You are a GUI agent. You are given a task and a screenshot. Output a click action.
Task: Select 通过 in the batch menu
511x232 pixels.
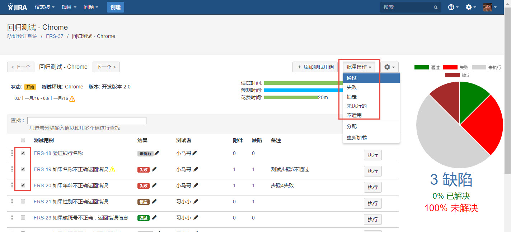pyautogui.click(x=371, y=78)
